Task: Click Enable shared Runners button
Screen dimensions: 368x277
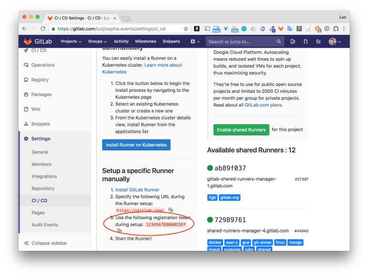Action: point(241,130)
